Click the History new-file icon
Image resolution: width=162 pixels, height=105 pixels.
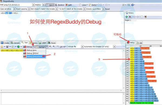click(x=142, y=17)
